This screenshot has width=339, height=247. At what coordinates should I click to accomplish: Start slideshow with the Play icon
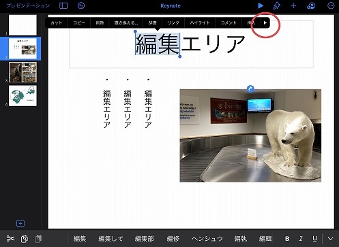coord(261,5)
